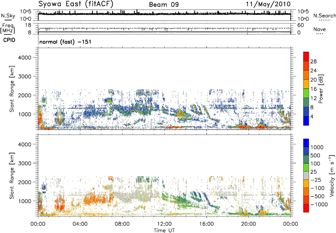The image size is (336, 233).
Task: Select the 'Freq. [MHz]' axis label
Action: click(8, 29)
